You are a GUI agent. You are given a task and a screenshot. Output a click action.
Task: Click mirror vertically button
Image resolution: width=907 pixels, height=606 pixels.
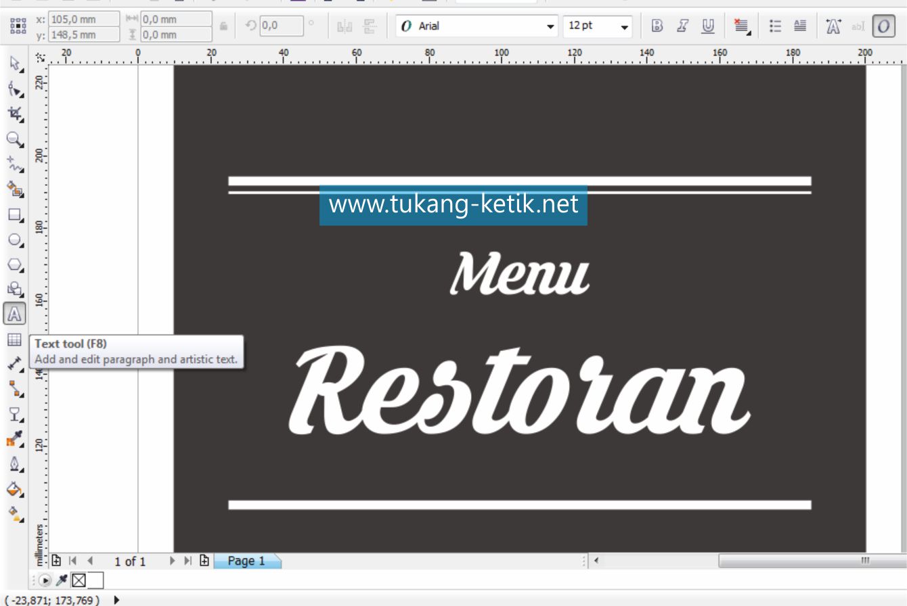tap(369, 26)
